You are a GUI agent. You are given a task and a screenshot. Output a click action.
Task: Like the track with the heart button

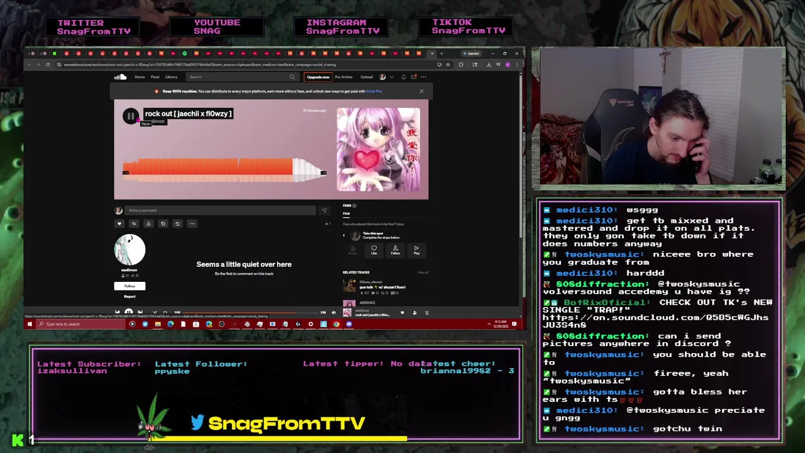tap(119, 223)
